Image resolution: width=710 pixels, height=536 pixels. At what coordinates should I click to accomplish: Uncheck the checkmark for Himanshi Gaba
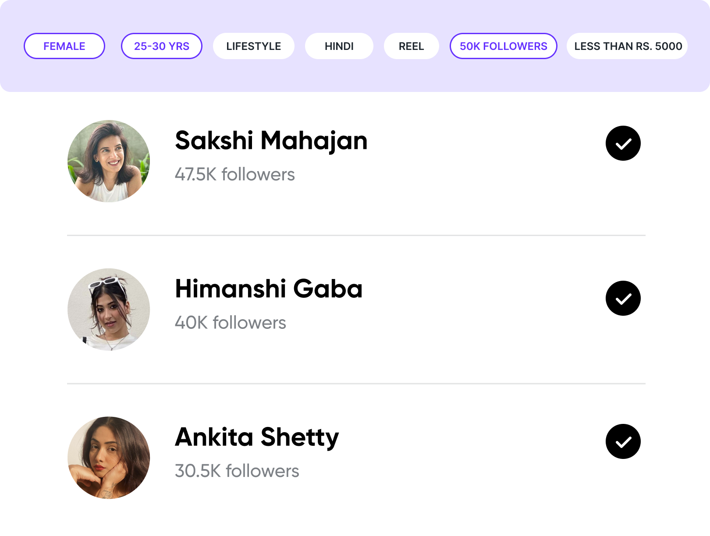click(x=623, y=298)
